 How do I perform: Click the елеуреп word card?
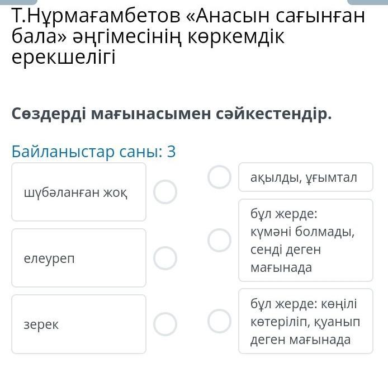(x=79, y=258)
